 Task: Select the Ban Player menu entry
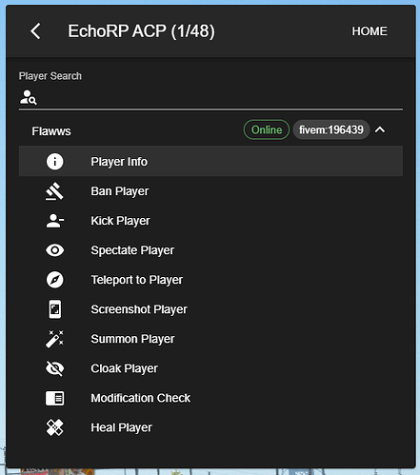click(x=210, y=191)
